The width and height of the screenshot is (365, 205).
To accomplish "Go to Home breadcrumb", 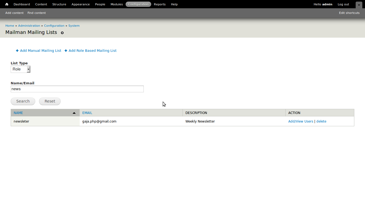I will pyautogui.click(x=10, y=26).
